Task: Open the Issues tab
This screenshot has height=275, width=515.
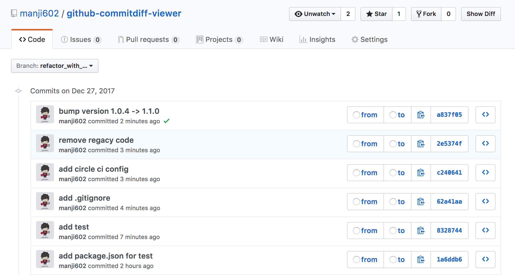Action: [81, 39]
